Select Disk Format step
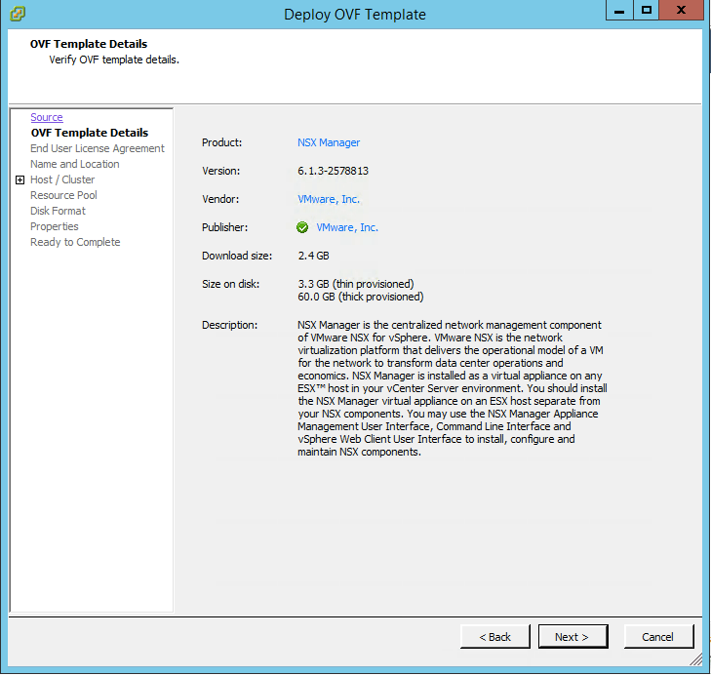This screenshot has height=676, width=711. [x=58, y=211]
